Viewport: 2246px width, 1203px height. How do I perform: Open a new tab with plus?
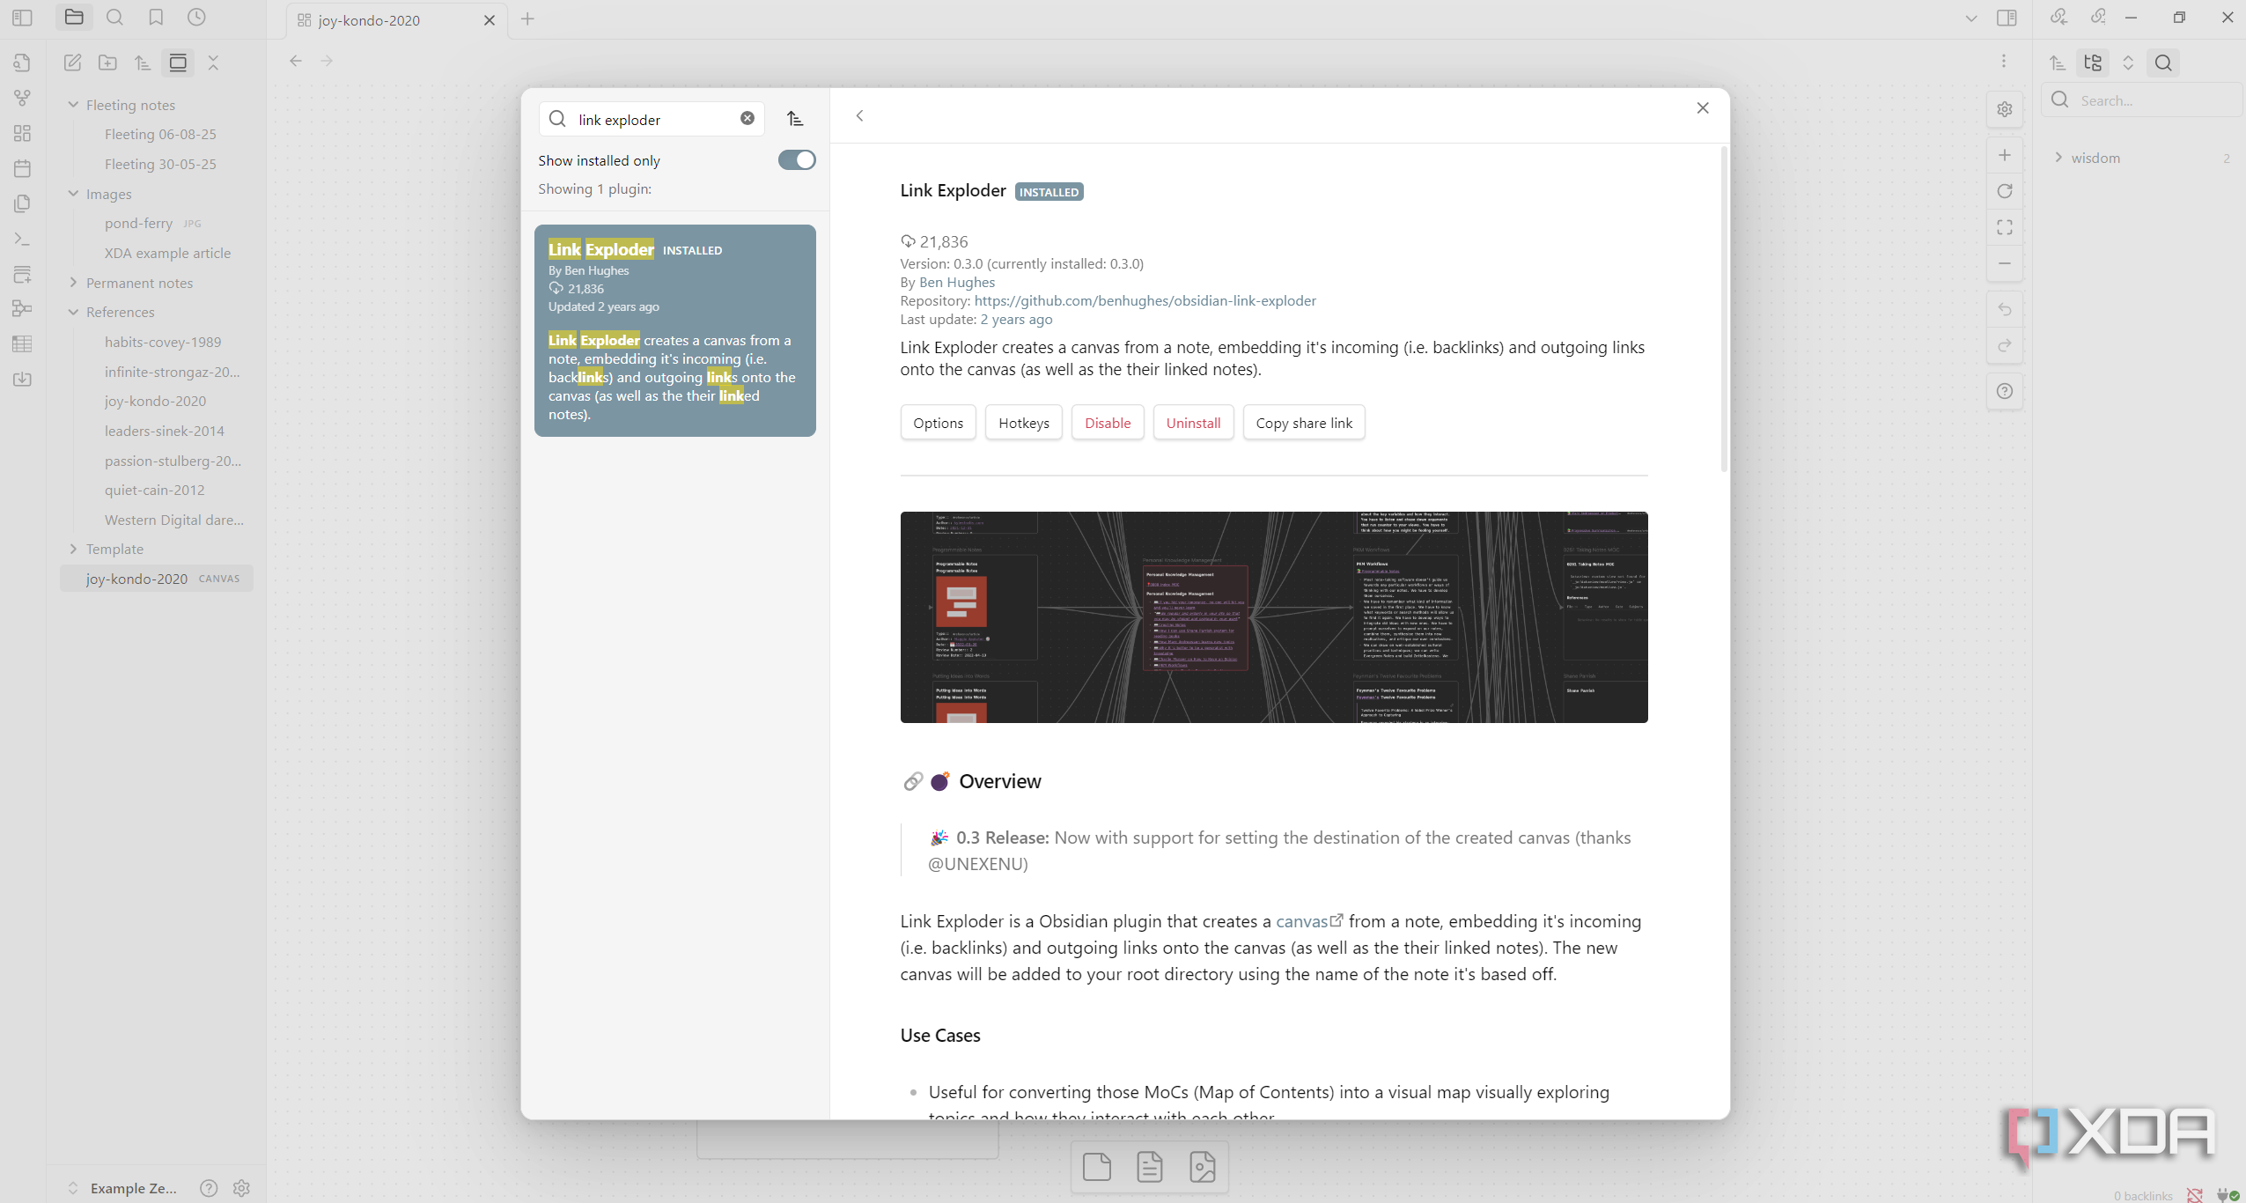coord(527,18)
